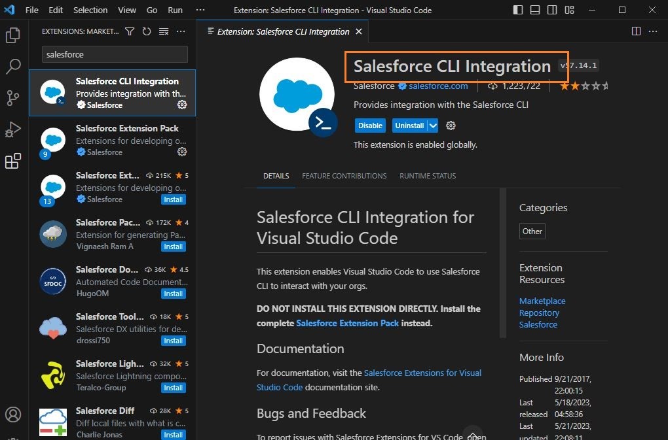Toggle the bottom panel layout
Screen dimensions: 668x440
535,10
